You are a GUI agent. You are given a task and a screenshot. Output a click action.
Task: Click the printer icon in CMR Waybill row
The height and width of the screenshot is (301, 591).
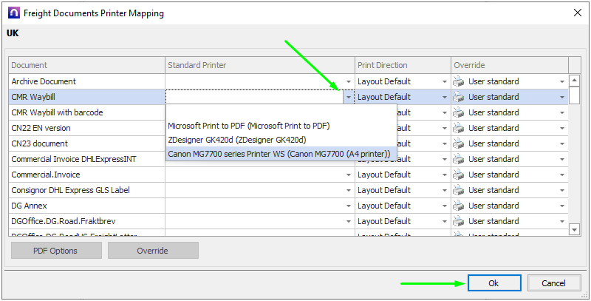point(459,97)
